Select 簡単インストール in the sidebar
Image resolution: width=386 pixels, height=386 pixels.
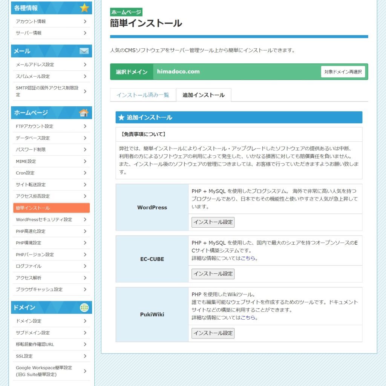point(51,208)
